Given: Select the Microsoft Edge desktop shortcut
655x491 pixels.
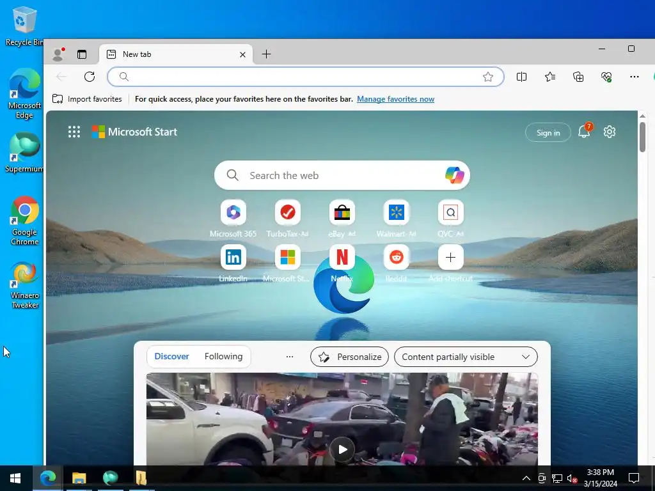Looking at the screenshot, I should (24, 94).
